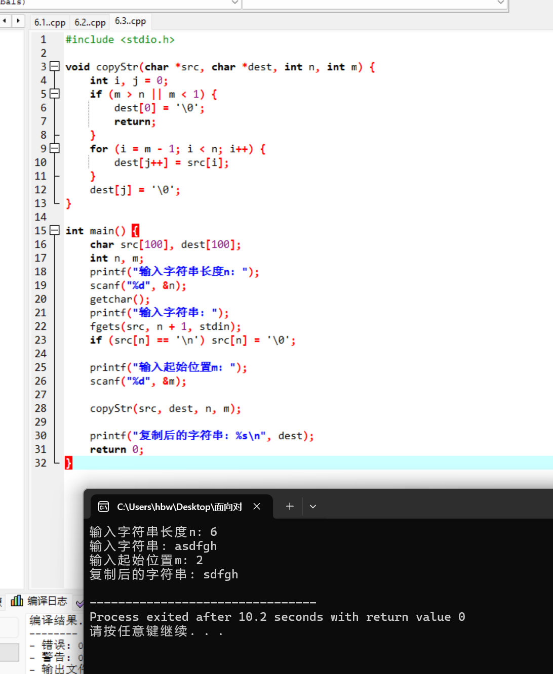Open a new console tab with plus
The width and height of the screenshot is (553, 674).
coord(290,506)
